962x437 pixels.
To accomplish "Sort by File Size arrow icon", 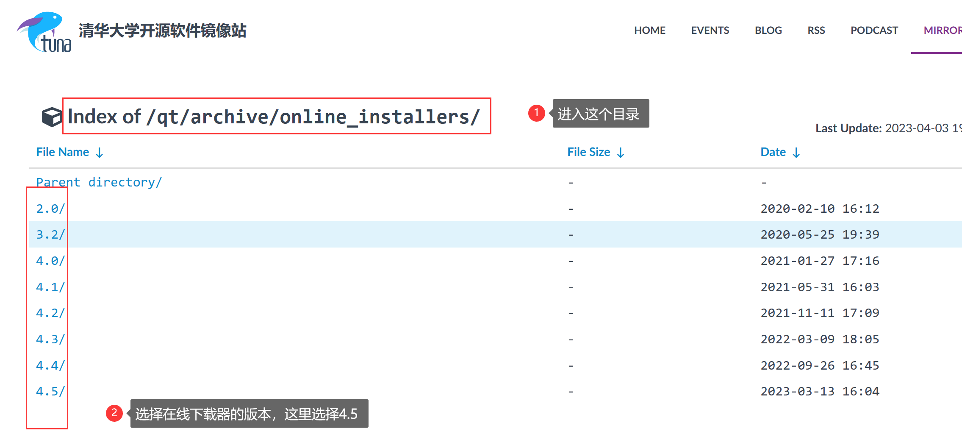I will pos(621,153).
